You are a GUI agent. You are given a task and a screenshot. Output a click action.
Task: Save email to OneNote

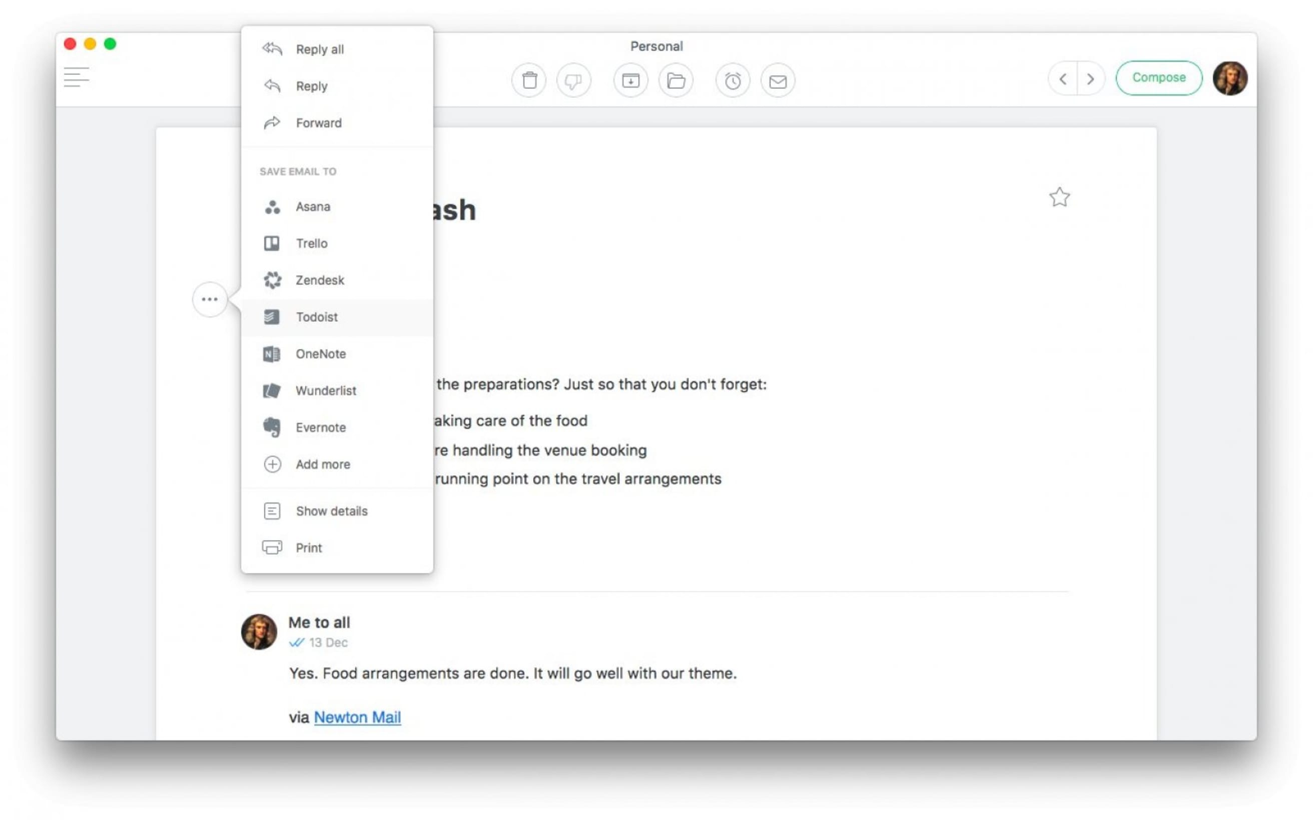pos(320,353)
